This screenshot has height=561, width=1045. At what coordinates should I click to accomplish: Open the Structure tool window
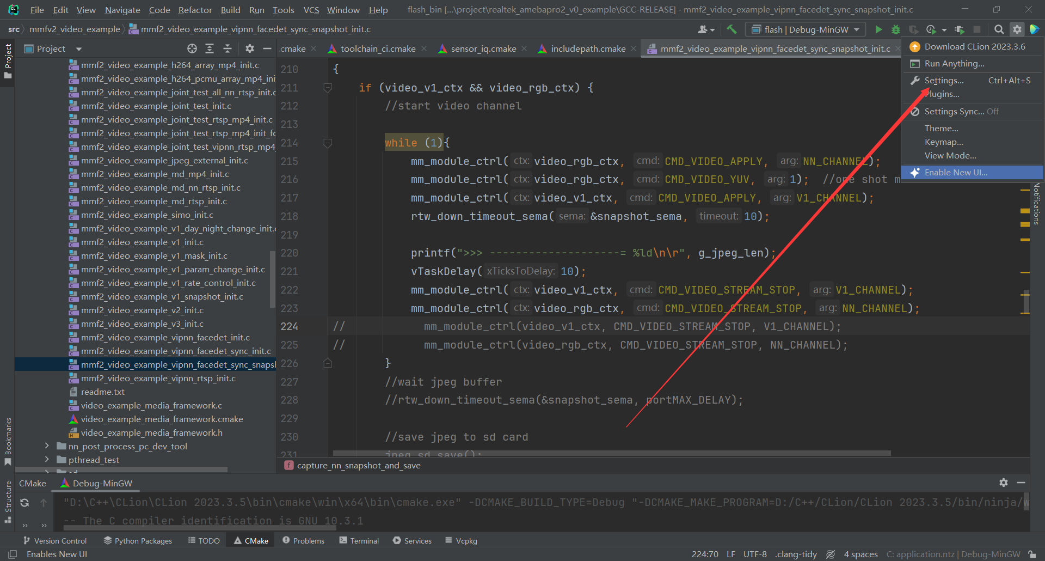pos(8,501)
